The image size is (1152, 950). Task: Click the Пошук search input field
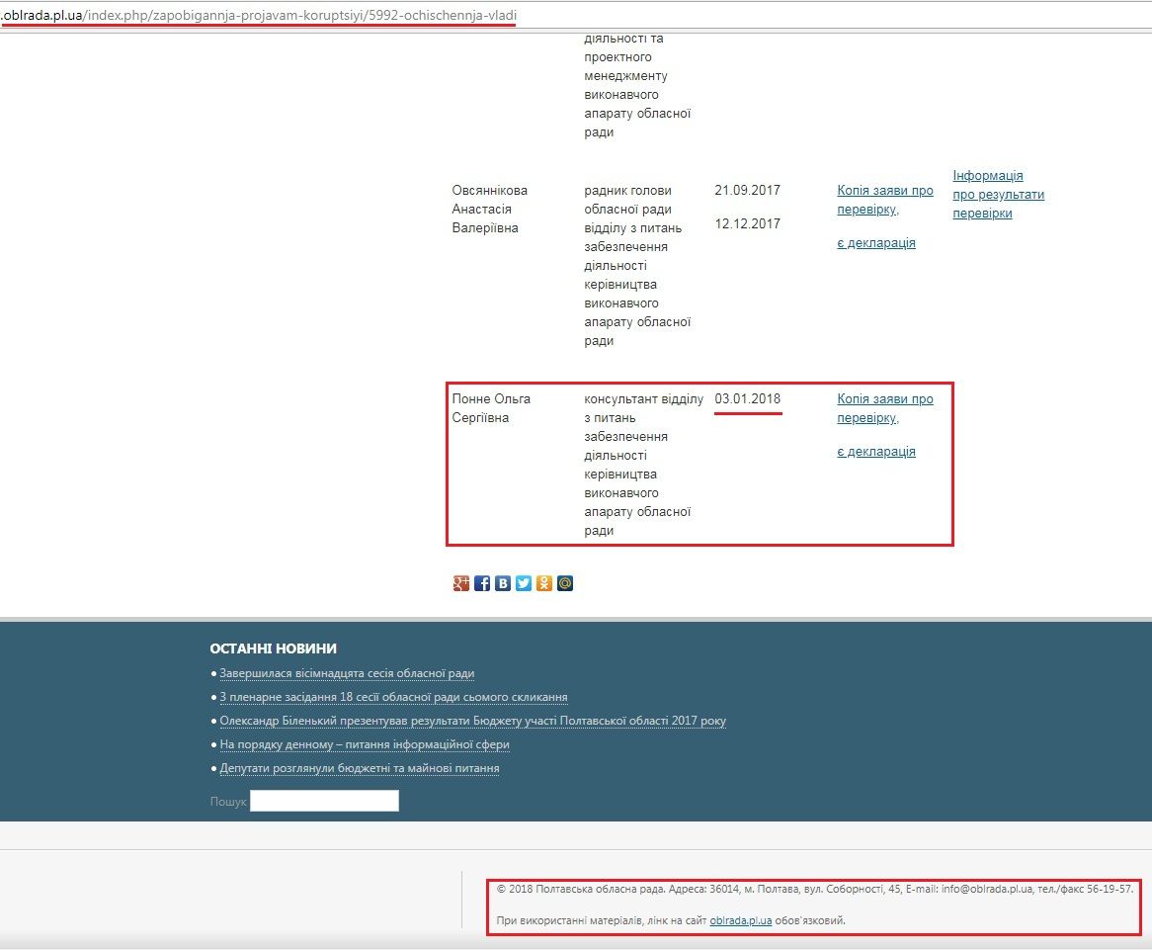[x=324, y=801]
